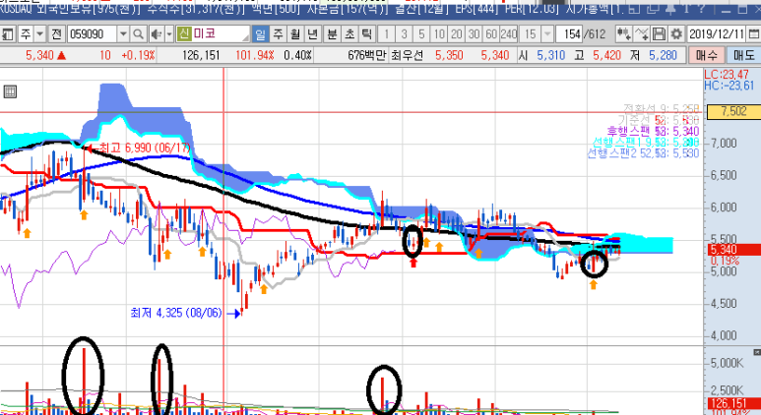Click the yellow 7,502 price marker

point(733,111)
